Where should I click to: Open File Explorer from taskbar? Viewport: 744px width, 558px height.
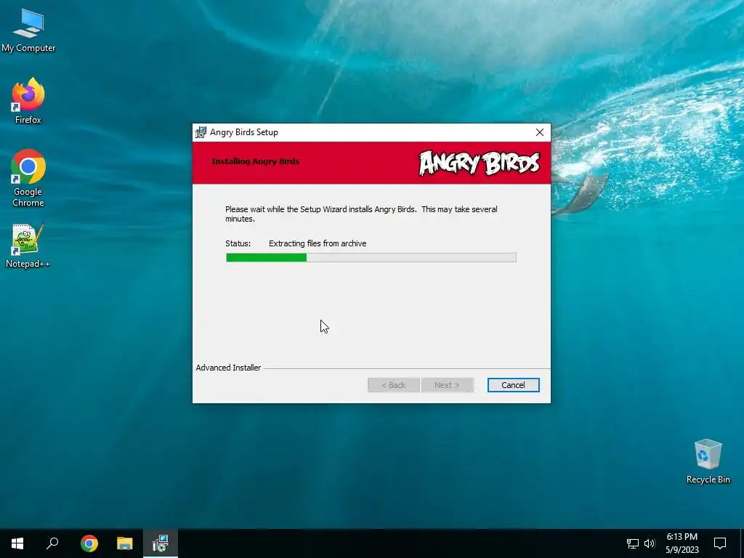click(125, 543)
